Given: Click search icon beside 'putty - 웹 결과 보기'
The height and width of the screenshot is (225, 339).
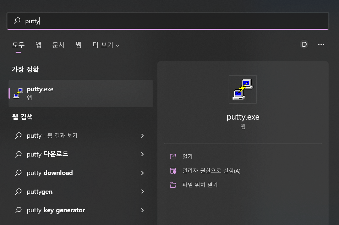Looking at the screenshot, I should [18, 136].
